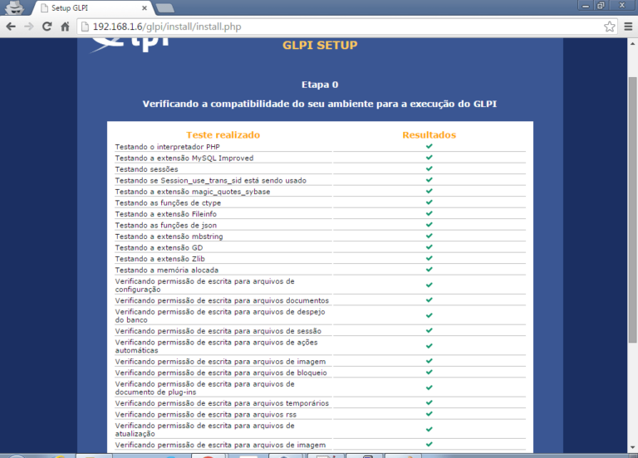Click the 'arquivos de ações automáticas' row text
Viewport: 638px width, 458px height.
pos(217,346)
